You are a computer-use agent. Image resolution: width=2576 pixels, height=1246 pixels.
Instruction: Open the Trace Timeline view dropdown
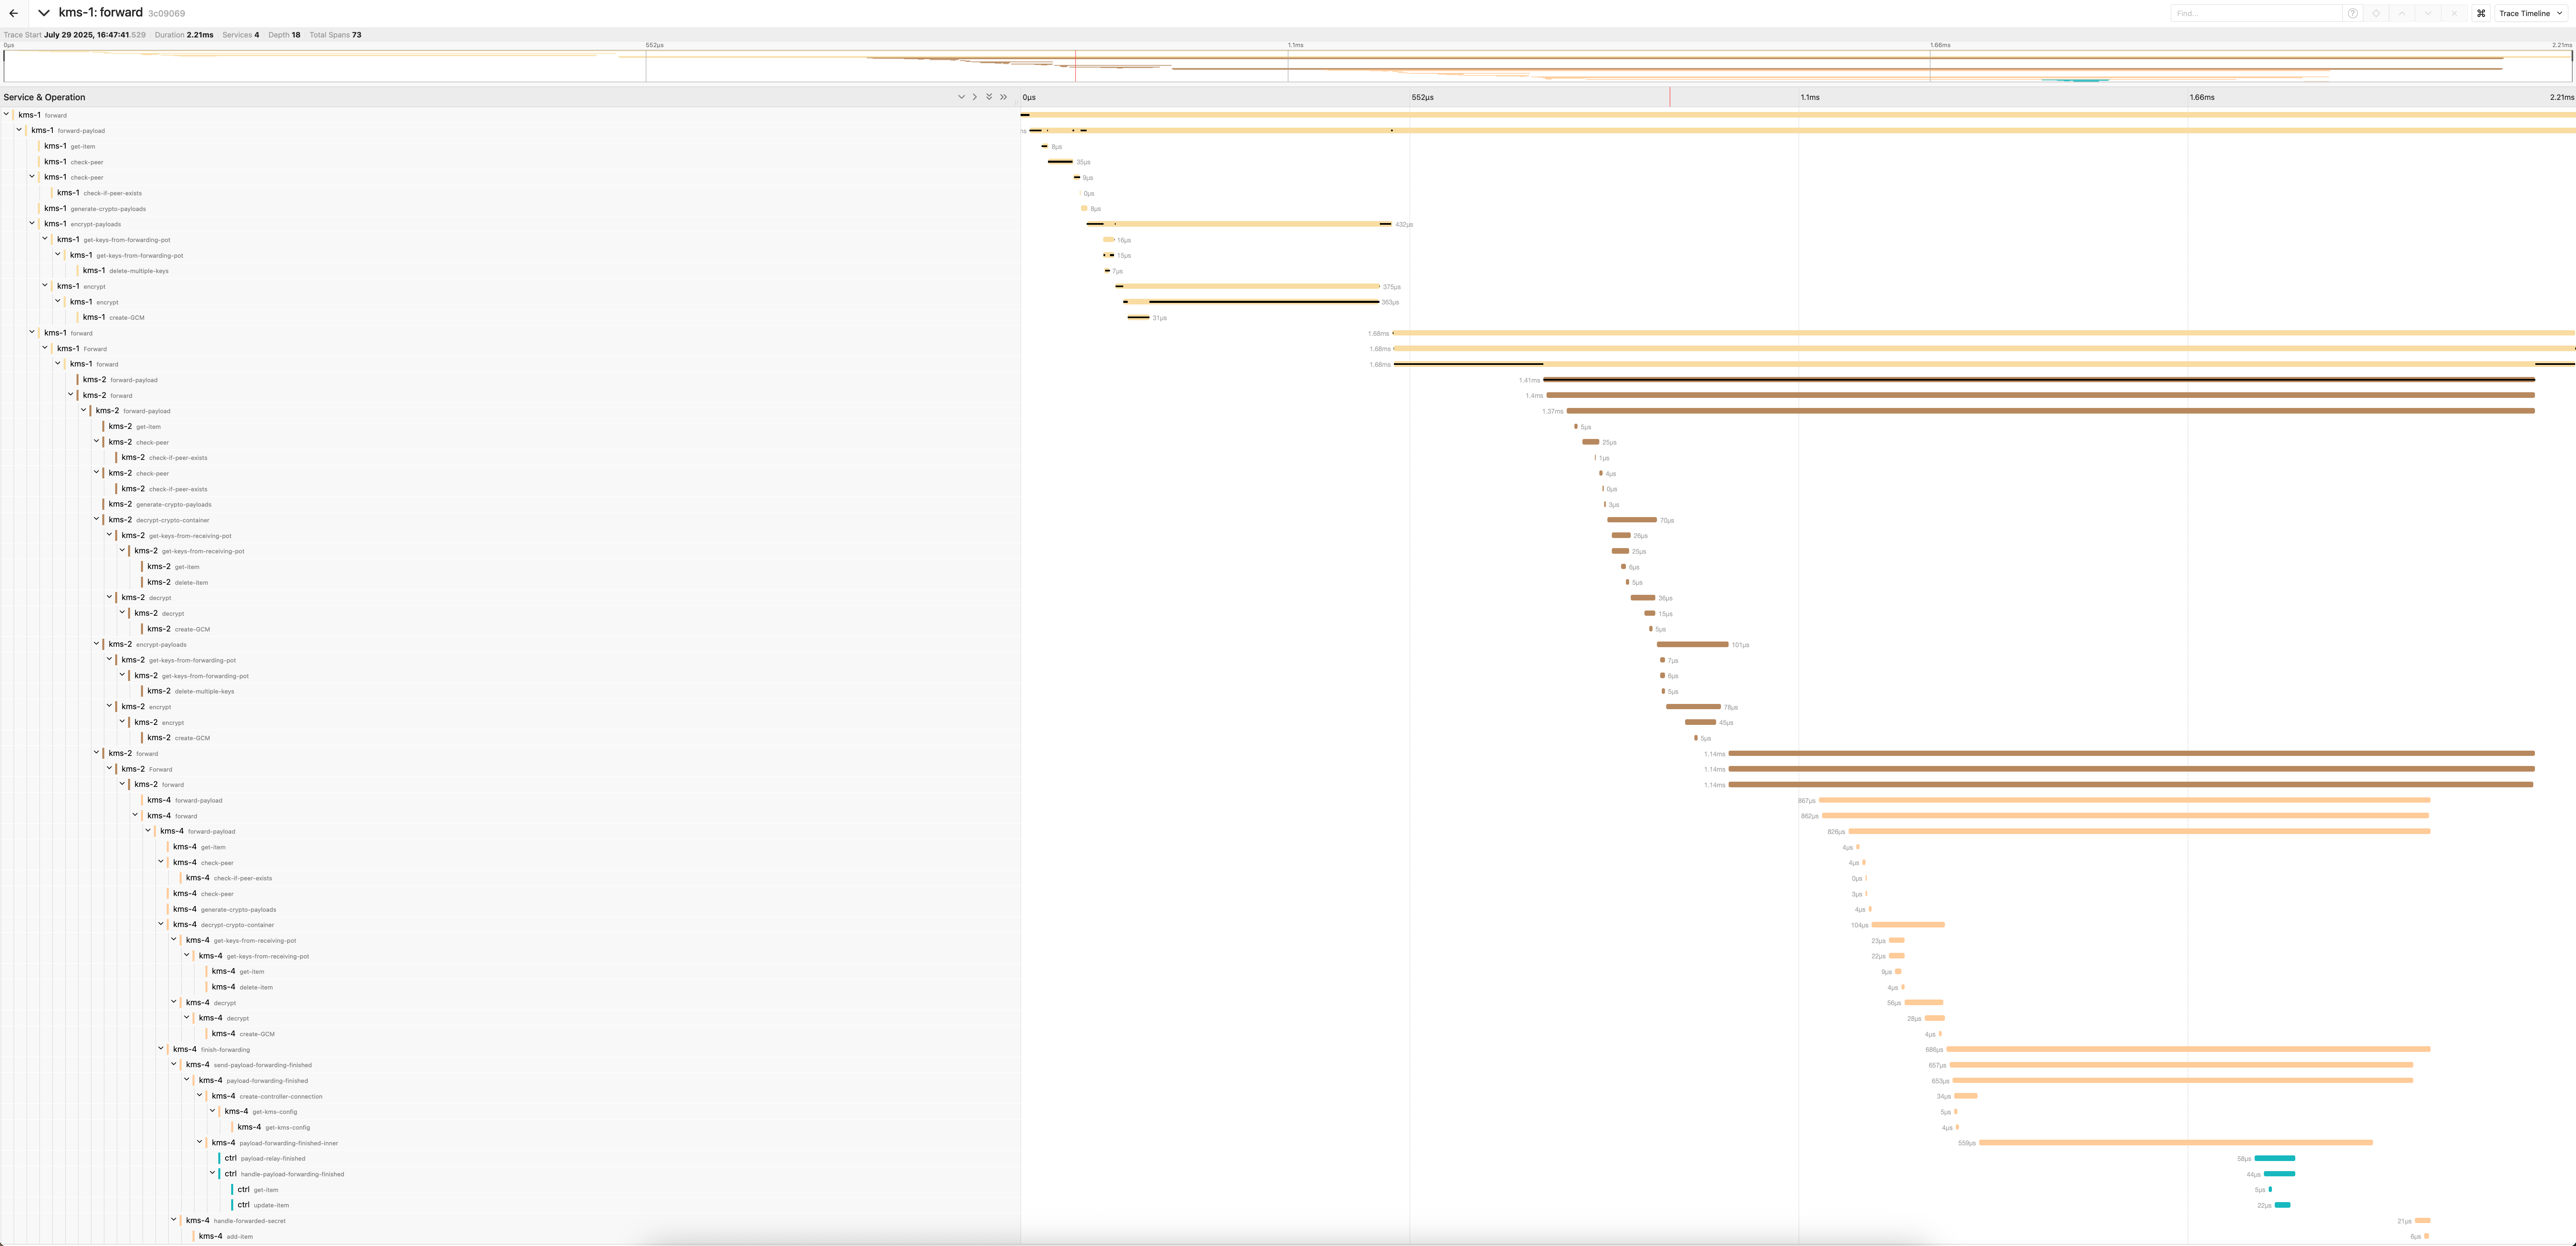[x=2530, y=13]
